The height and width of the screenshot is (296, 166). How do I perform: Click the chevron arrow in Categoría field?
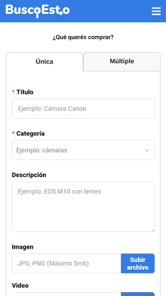pos(147,150)
